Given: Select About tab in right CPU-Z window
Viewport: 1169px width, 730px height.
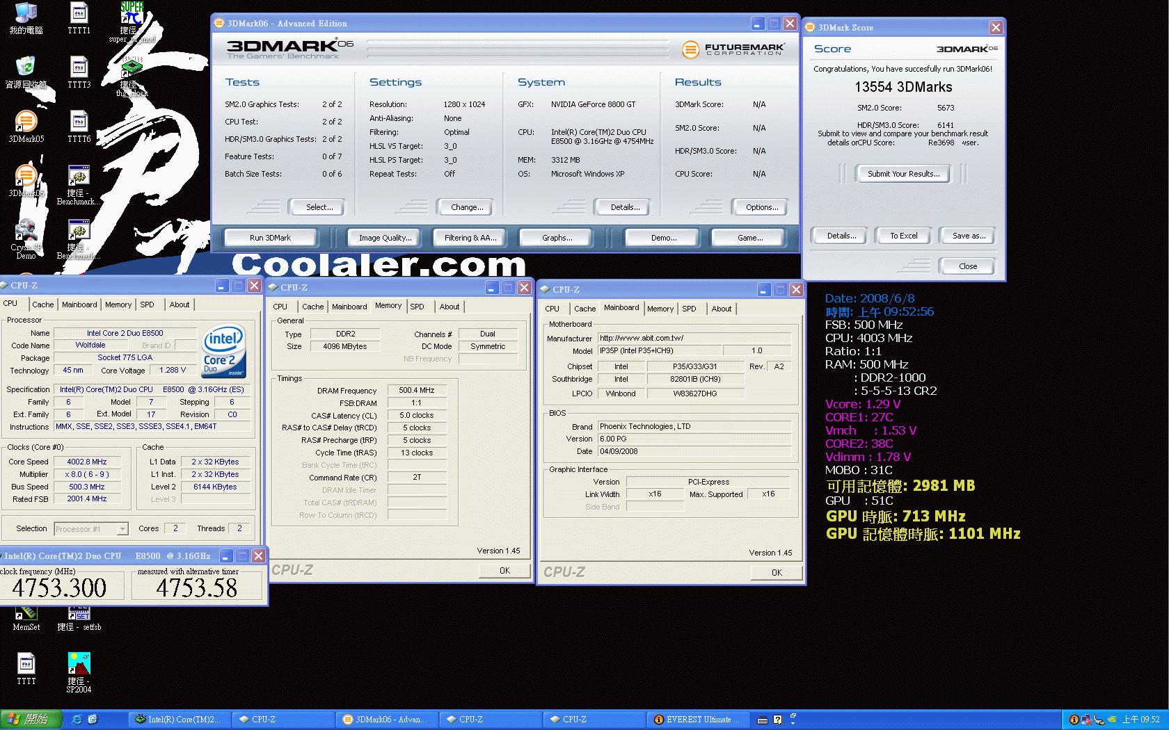Looking at the screenshot, I should click(x=722, y=309).
